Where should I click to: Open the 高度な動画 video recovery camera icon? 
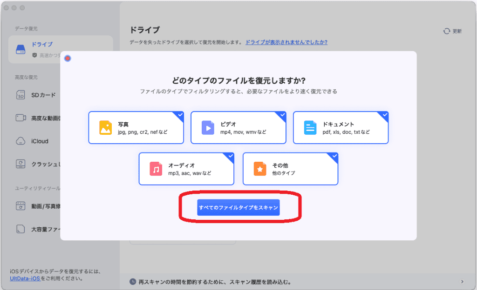point(20,118)
